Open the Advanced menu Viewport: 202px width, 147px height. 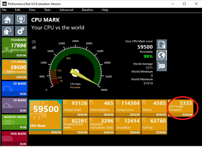pyautogui.click(x=66, y=10)
